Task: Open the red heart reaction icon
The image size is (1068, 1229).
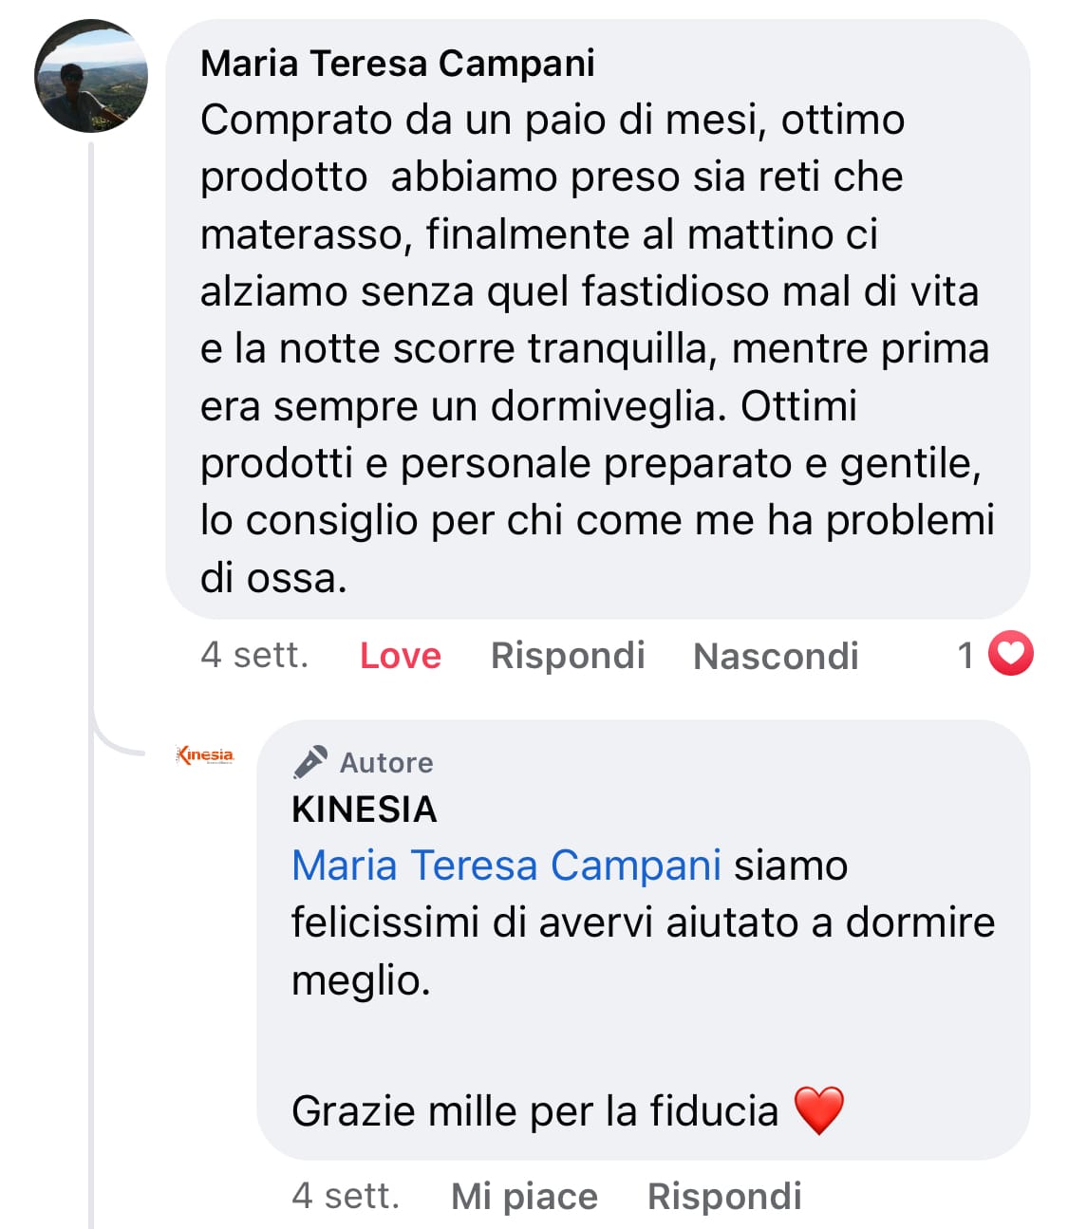Action: point(1010,654)
